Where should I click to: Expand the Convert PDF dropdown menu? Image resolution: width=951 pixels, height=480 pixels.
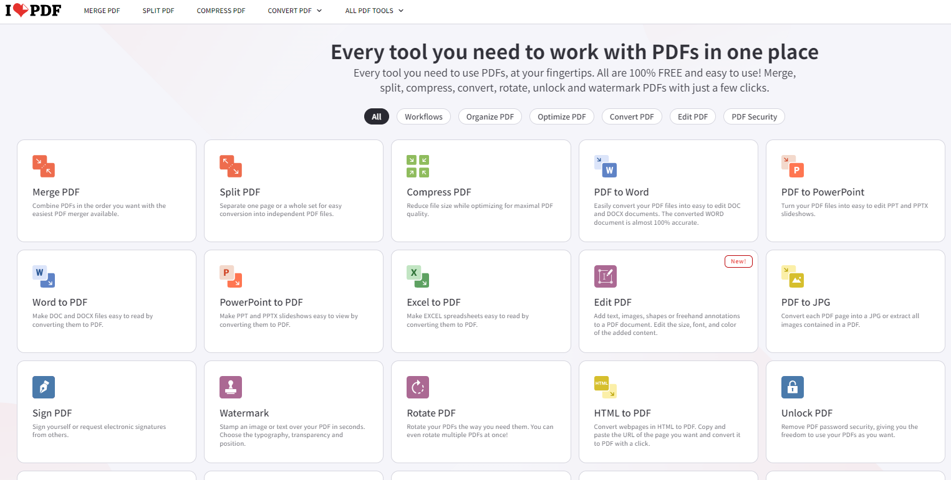(x=294, y=11)
